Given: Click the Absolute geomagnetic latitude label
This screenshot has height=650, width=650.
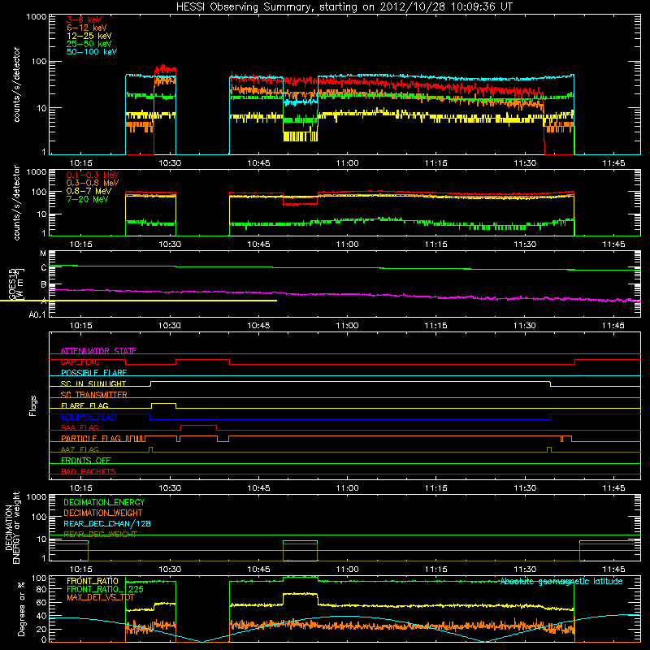Looking at the screenshot, I should click(x=561, y=581).
